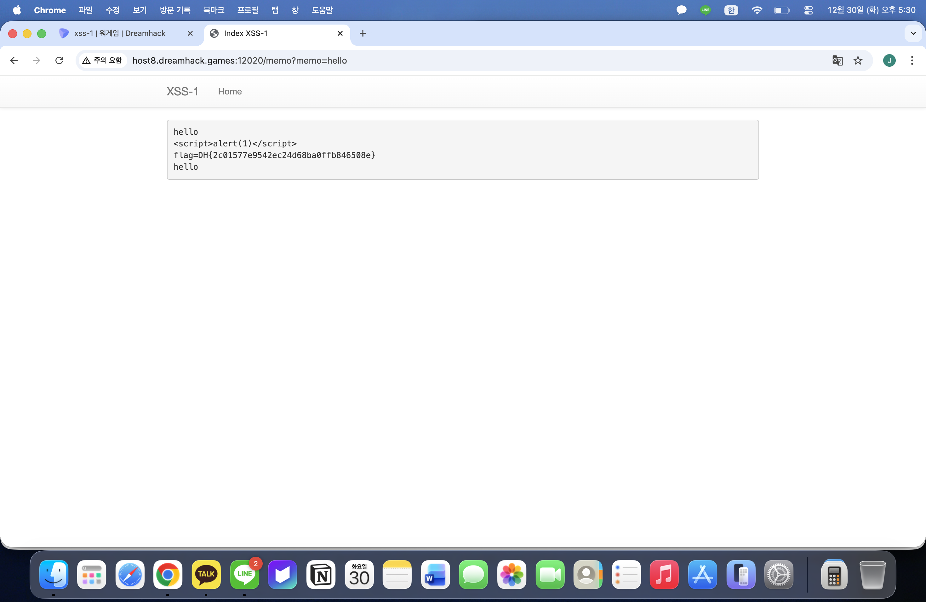Open the Notion app in dock
This screenshot has height=602, width=926.
[321, 574]
